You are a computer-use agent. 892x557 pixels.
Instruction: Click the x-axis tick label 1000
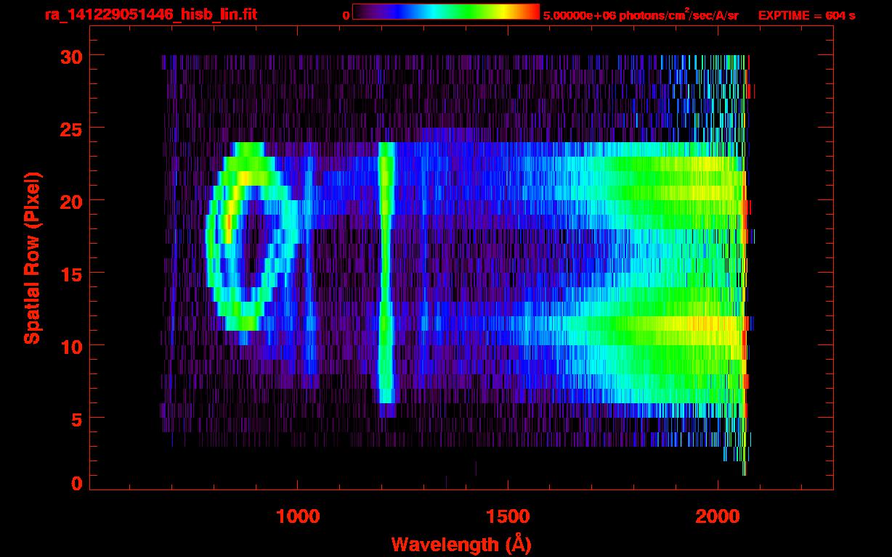tap(298, 516)
